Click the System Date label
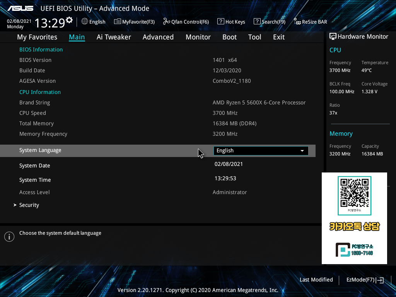Viewport: 396px width, 297px height. point(34,166)
